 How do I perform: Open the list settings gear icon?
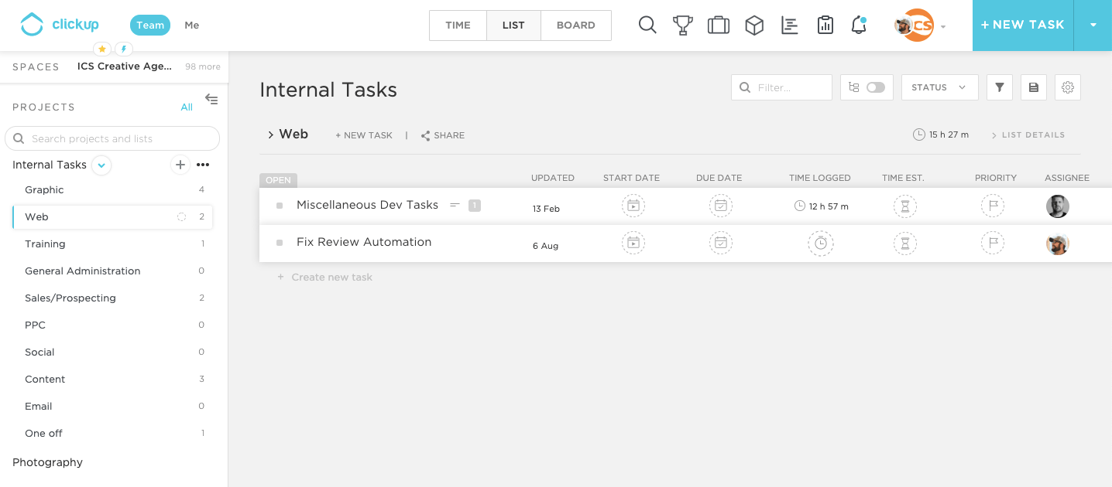[x=1068, y=87]
